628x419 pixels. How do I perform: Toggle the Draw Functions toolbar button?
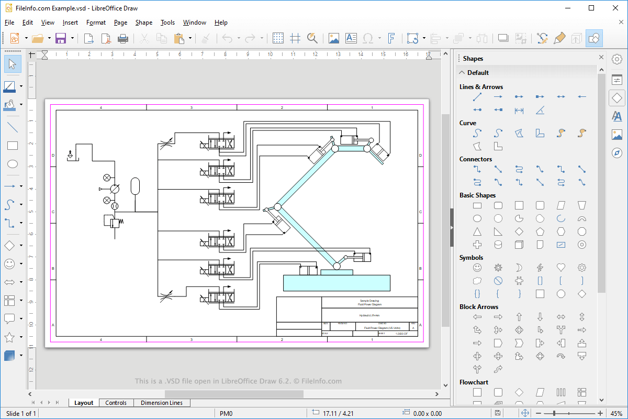point(594,38)
